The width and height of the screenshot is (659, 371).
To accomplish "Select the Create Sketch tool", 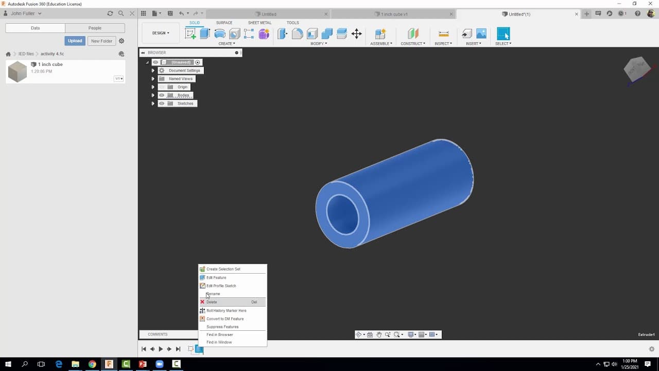I will (190, 34).
